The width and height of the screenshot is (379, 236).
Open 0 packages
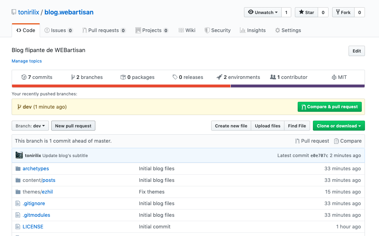pos(137,77)
